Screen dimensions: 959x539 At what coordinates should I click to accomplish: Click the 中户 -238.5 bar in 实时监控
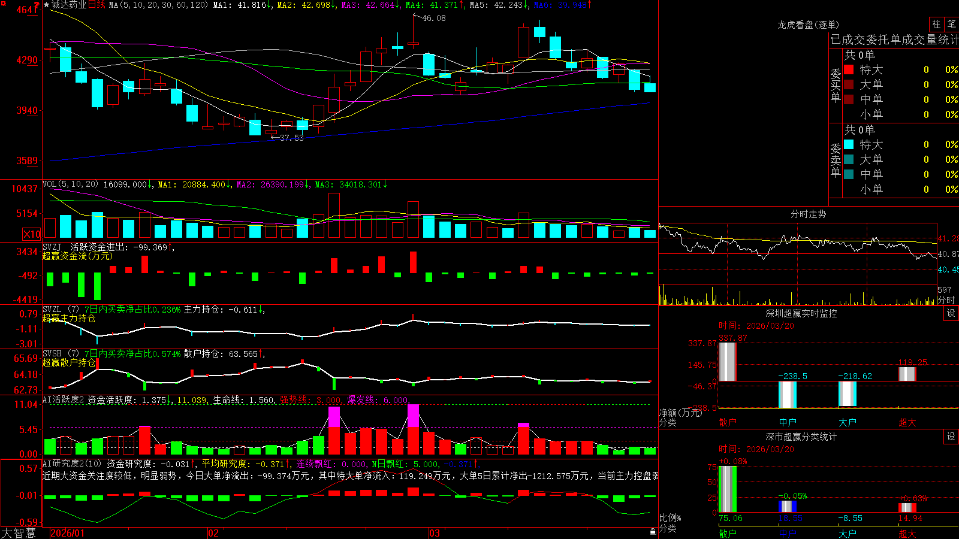tap(788, 395)
